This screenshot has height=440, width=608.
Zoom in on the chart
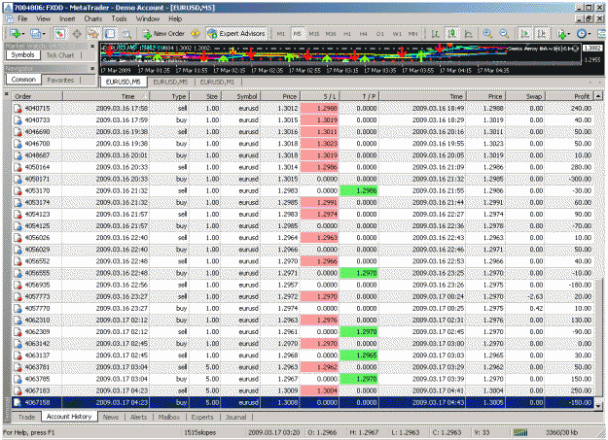point(487,34)
